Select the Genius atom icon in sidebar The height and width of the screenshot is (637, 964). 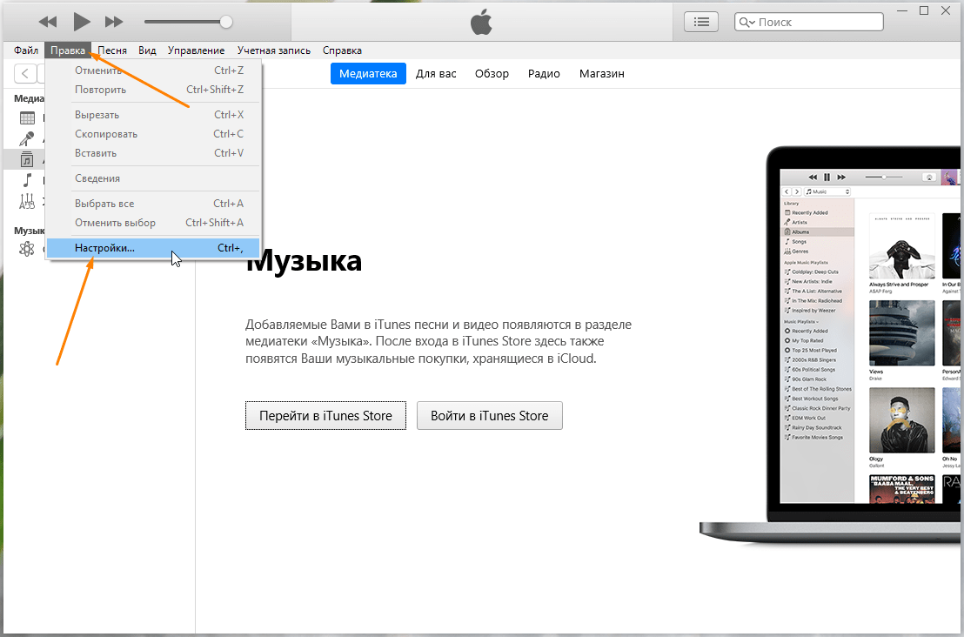[x=26, y=249]
